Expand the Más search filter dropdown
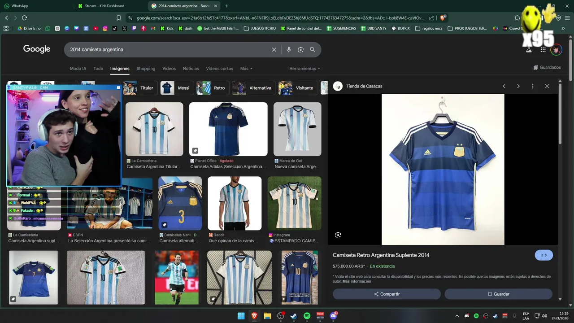Screen dimensions: 574x323 (246, 69)
